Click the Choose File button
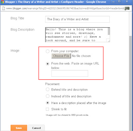Image resolution: width=133 pixels, height=131 pixels. 61,56
